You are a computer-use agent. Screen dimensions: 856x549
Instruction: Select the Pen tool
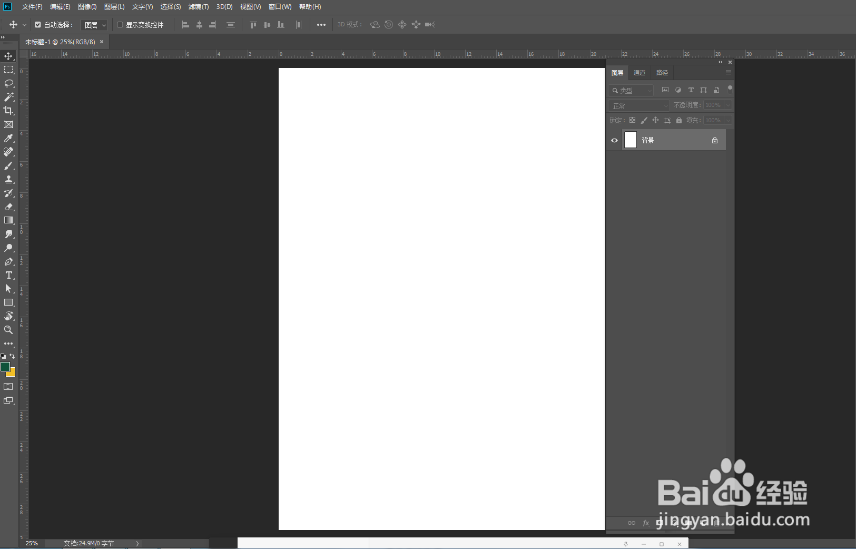(8, 261)
